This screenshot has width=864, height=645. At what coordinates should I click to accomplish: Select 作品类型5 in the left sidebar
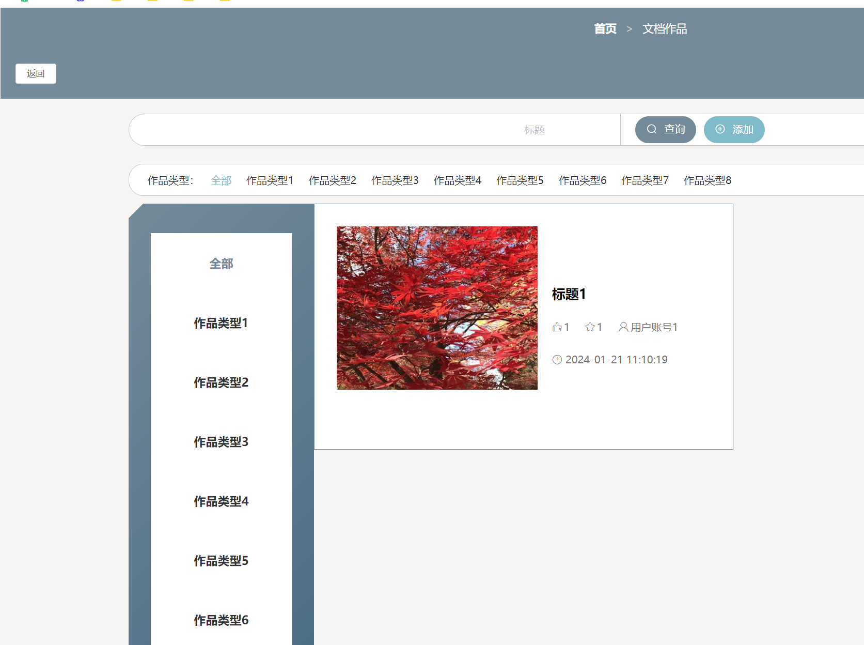[x=221, y=561]
